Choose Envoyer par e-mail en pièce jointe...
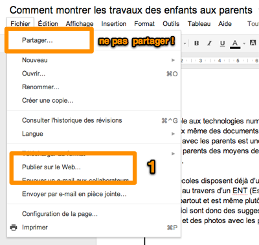Screen dimensions: 259x245 (94, 194)
